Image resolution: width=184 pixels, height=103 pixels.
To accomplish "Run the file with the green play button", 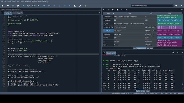I will 23,5.
